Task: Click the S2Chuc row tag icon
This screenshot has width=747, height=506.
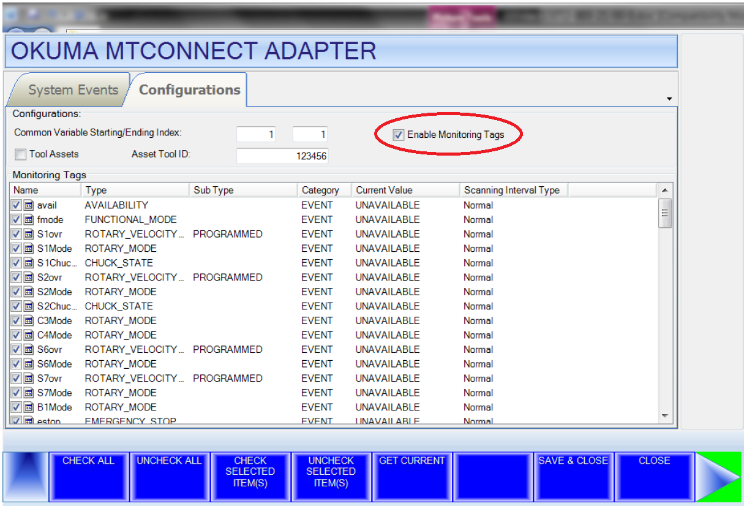Action: point(28,306)
